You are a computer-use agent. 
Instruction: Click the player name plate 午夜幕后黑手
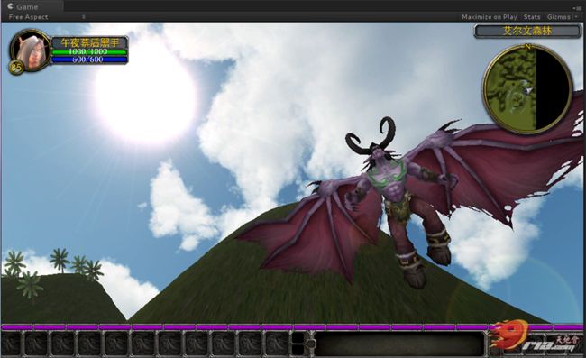coord(89,42)
